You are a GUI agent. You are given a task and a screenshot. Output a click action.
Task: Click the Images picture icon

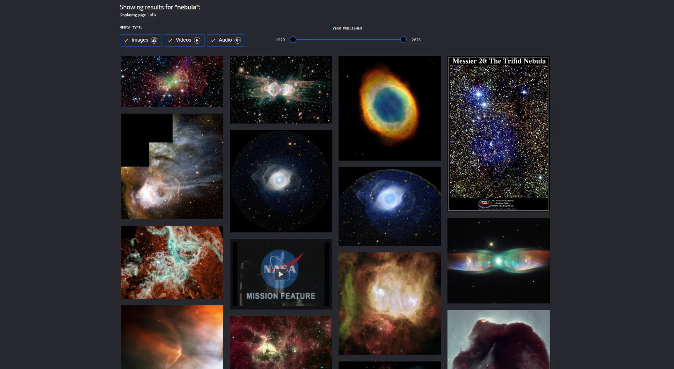click(154, 40)
